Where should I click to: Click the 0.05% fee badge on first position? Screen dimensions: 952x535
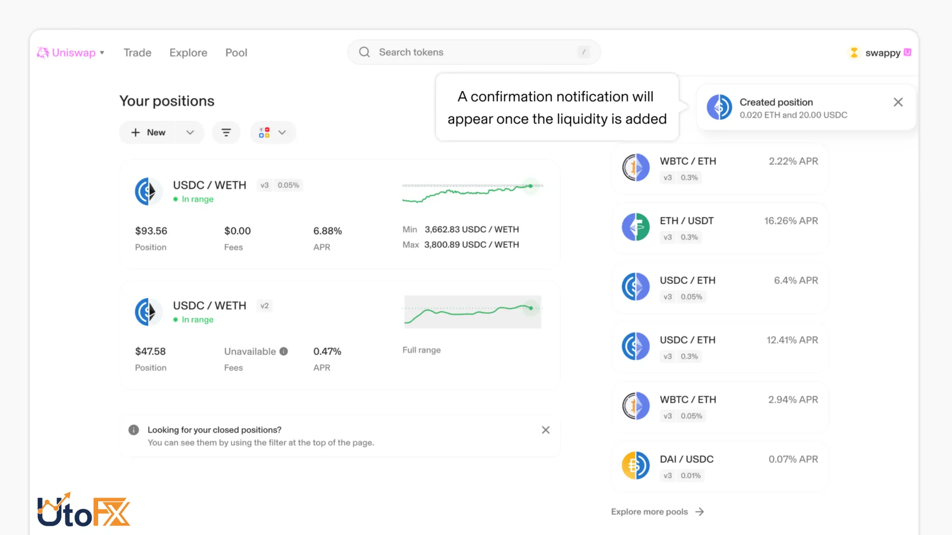[x=288, y=185]
